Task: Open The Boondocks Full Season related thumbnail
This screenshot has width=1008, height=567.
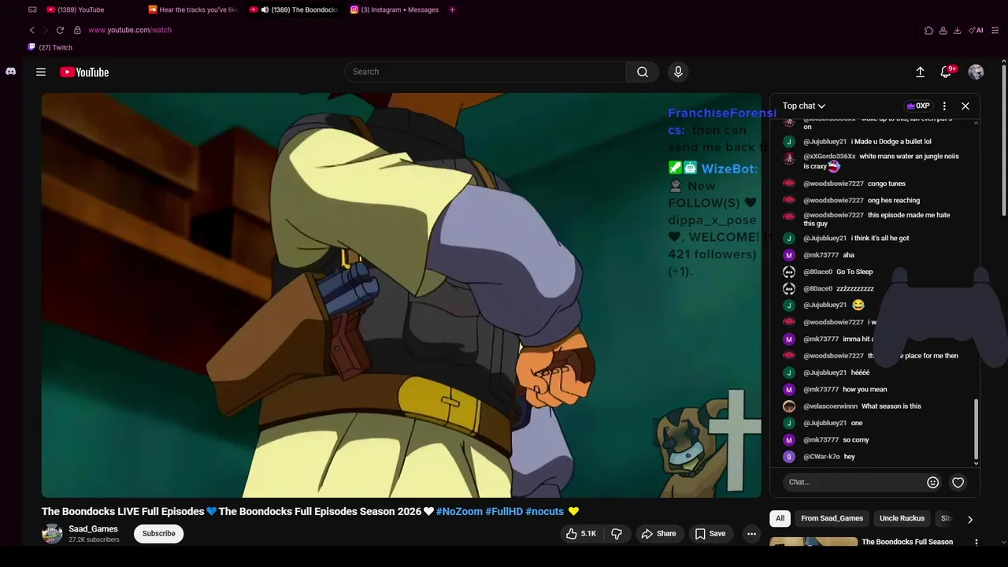Action: 813,542
